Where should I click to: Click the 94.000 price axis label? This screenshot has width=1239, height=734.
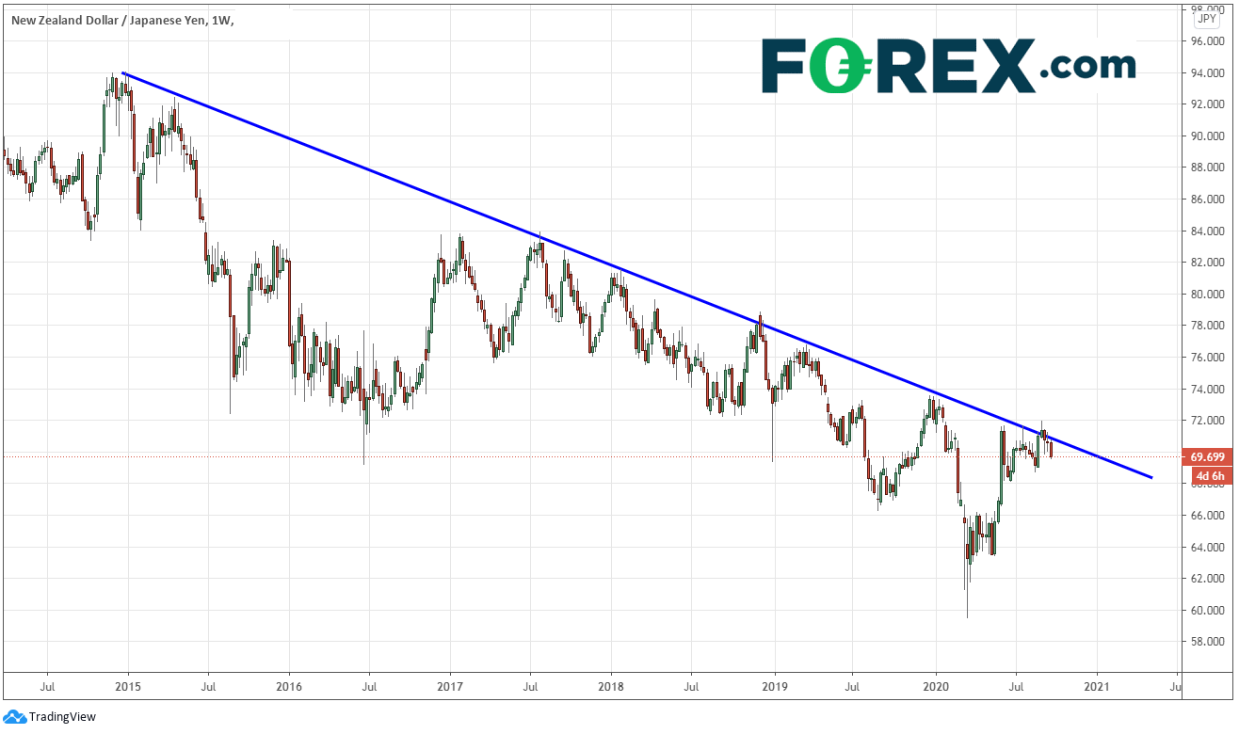click(1207, 72)
